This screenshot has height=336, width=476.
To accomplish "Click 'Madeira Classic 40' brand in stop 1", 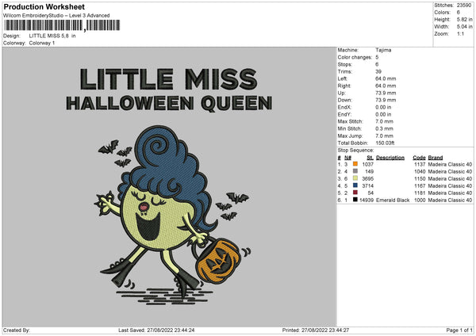I will pyautogui.click(x=450, y=164).
